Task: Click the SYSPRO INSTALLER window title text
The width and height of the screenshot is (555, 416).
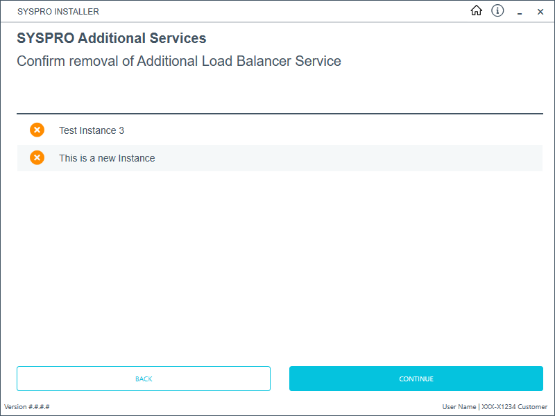Action: tap(58, 12)
